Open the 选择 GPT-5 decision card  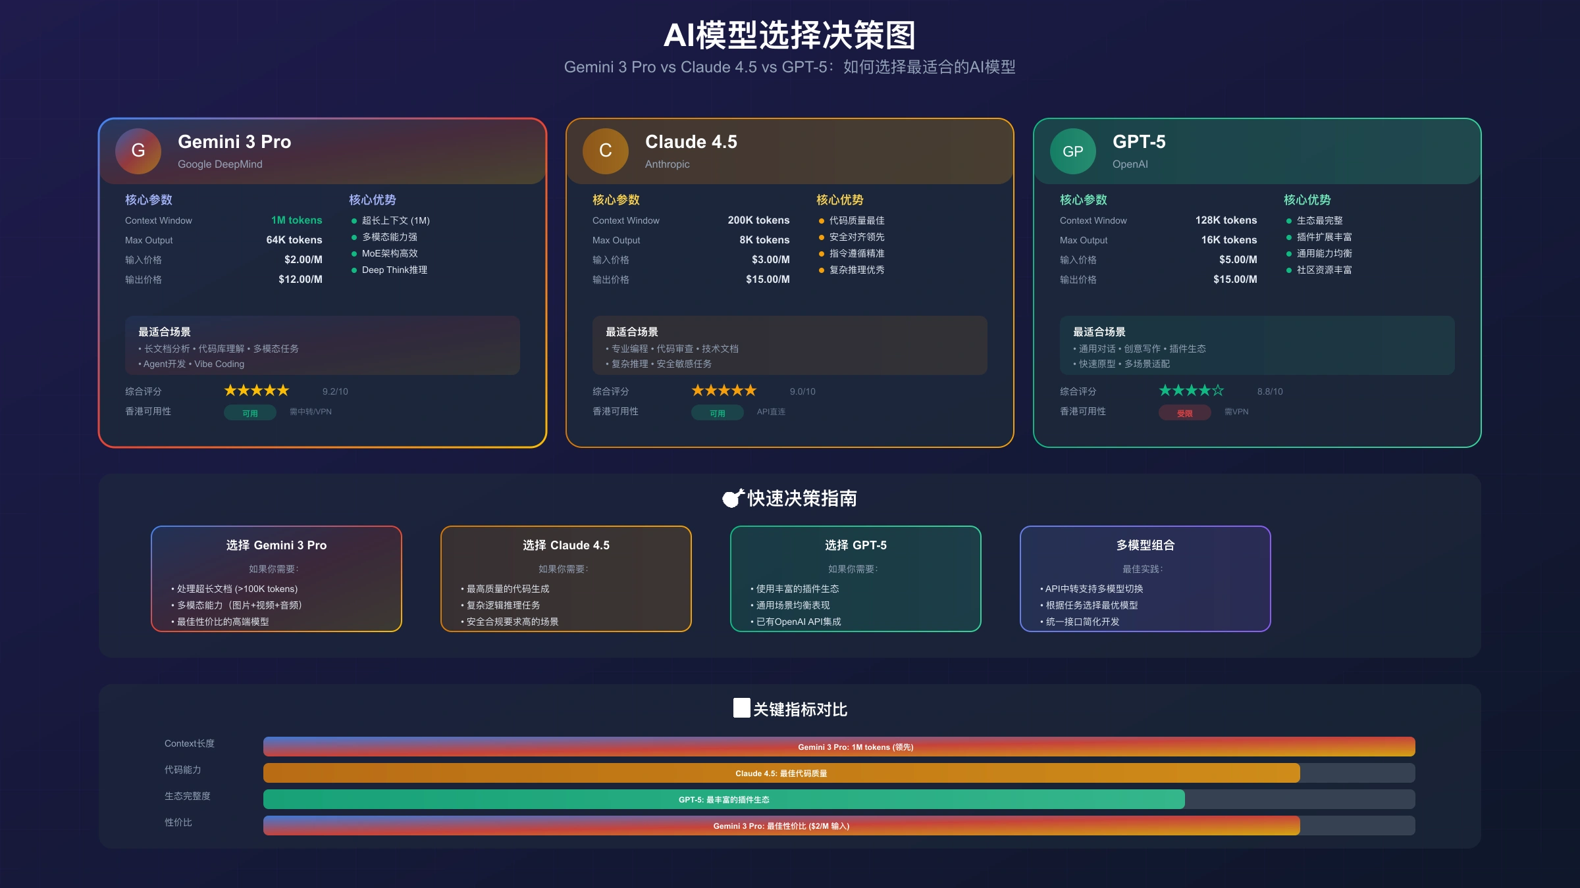(856, 579)
